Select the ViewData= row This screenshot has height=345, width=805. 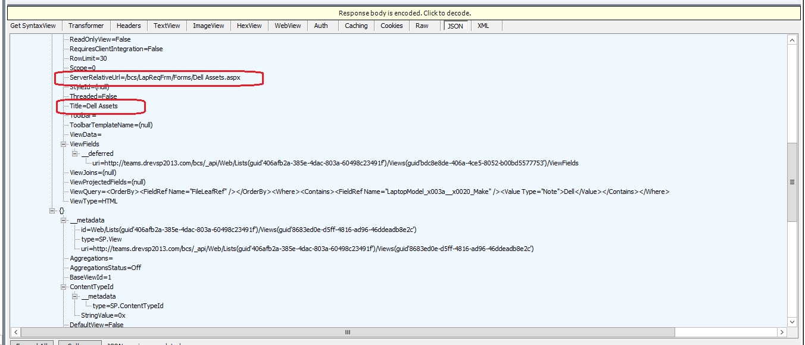pos(86,134)
